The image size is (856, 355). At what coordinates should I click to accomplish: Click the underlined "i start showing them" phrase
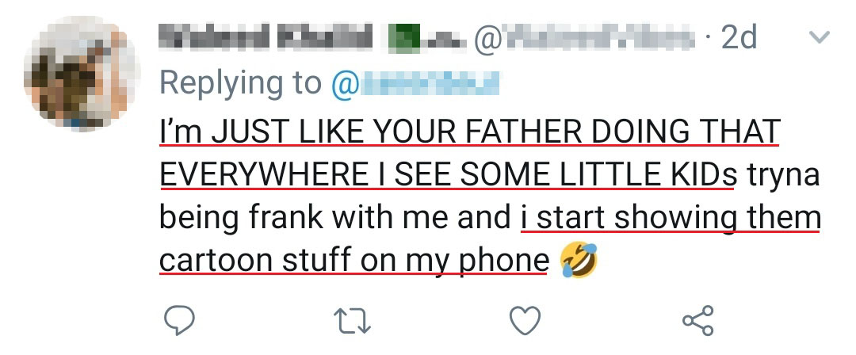click(x=670, y=218)
